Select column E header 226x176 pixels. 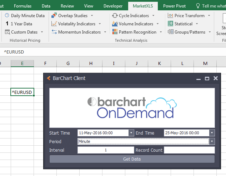coord(22,63)
